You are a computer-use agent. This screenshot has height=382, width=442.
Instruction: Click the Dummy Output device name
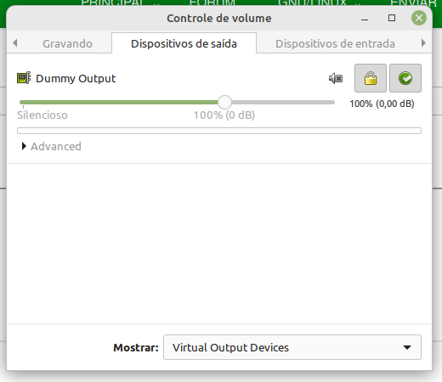[76, 78]
